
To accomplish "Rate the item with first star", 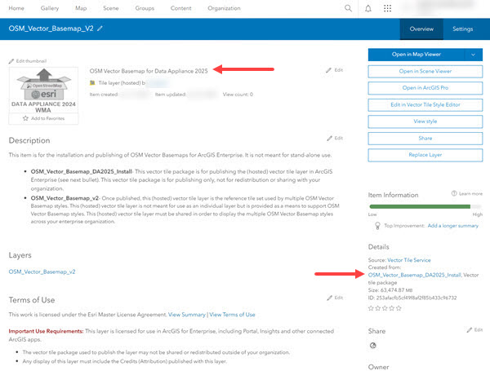I will (372, 308).
